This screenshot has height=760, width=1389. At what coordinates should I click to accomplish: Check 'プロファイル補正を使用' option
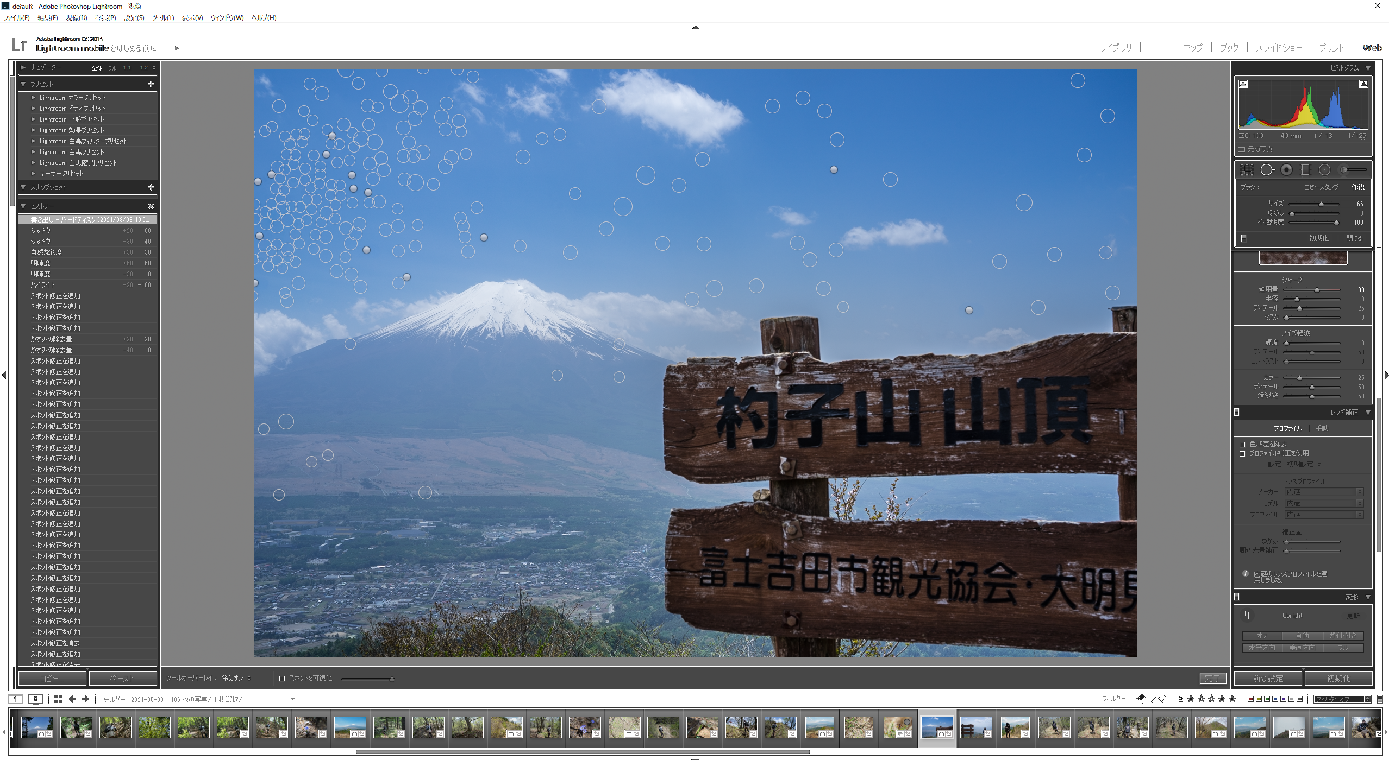point(1242,453)
